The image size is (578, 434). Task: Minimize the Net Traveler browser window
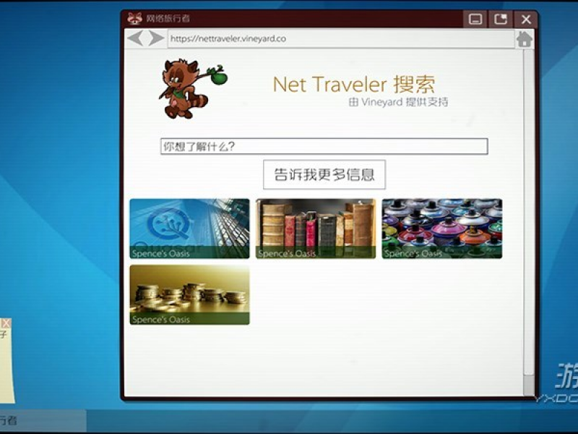[475, 19]
